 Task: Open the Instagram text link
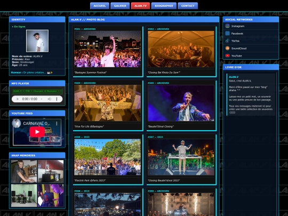click(238, 26)
